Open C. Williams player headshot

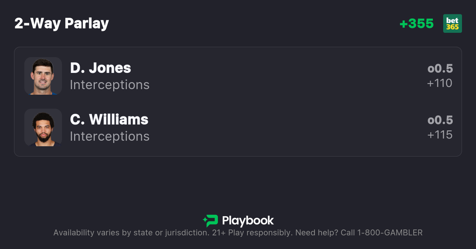coord(43,127)
